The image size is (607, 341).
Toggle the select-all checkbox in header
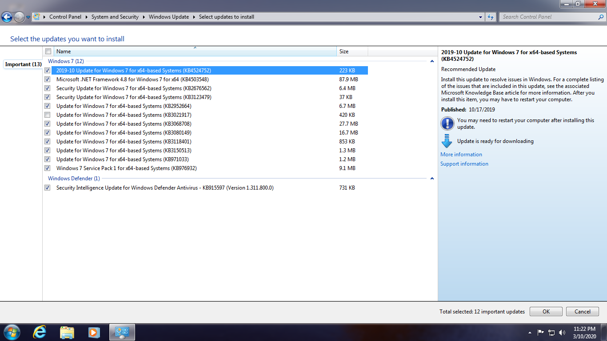tap(48, 52)
